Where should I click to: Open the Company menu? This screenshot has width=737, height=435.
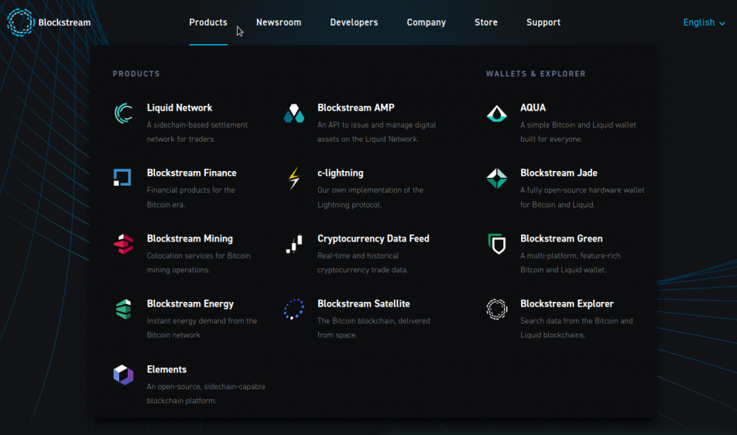point(426,22)
